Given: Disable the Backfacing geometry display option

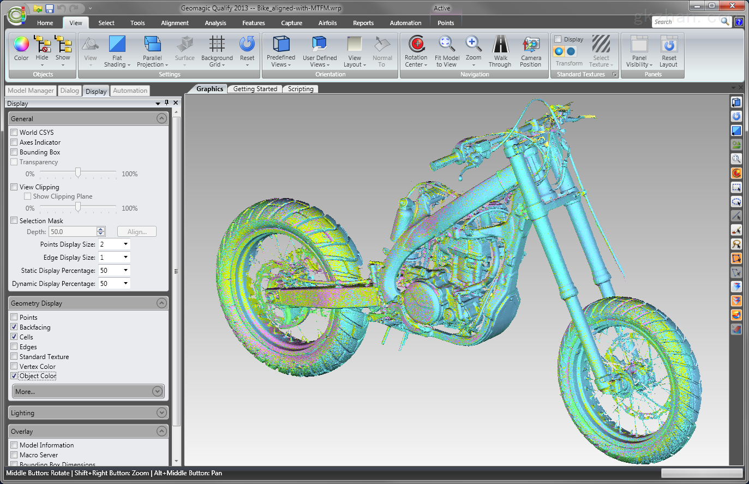Looking at the screenshot, I should coord(14,327).
